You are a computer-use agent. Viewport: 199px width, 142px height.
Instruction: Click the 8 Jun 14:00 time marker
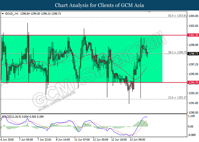pyautogui.click(x=63, y=139)
